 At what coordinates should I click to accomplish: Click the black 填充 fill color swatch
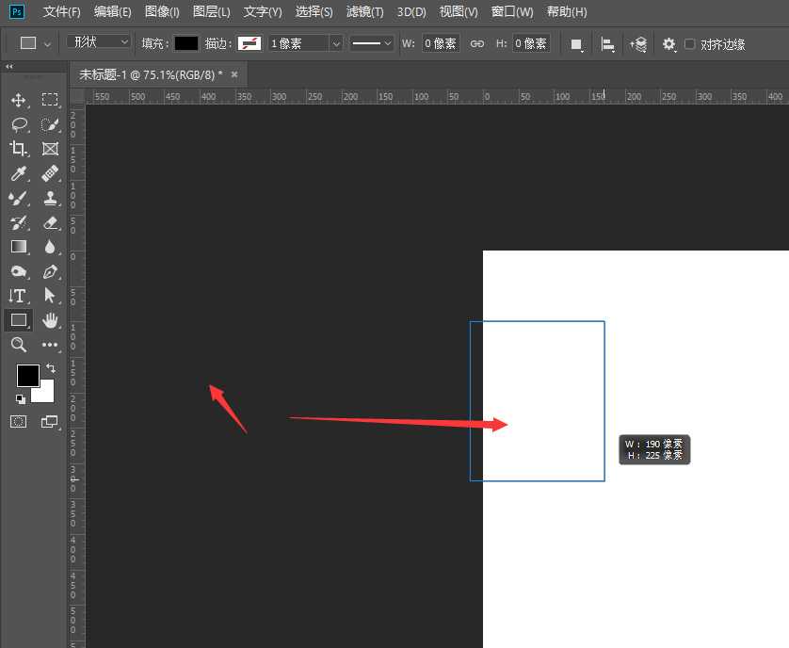[186, 43]
